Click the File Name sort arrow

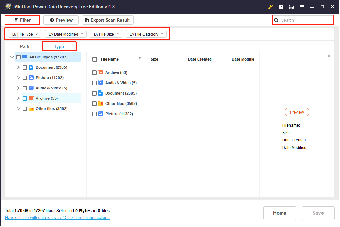140,58
